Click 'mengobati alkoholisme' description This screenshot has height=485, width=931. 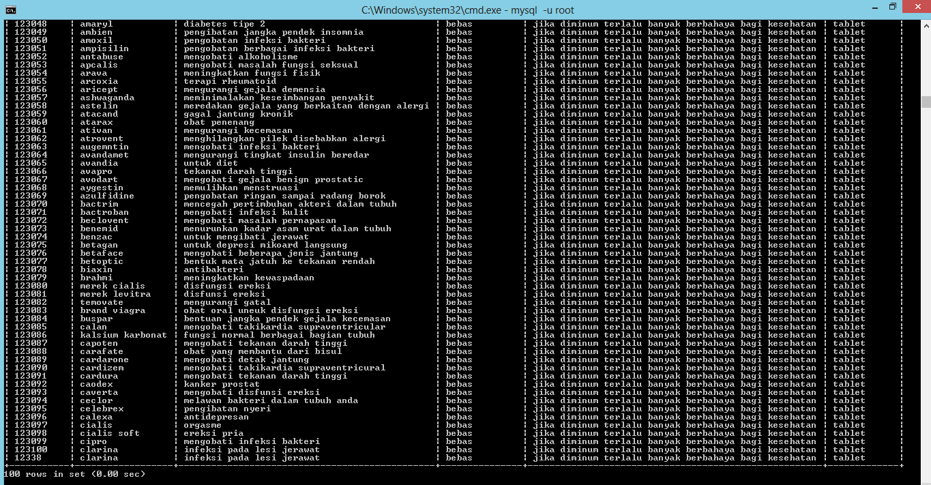pyautogui.click(x=241, y=57)
